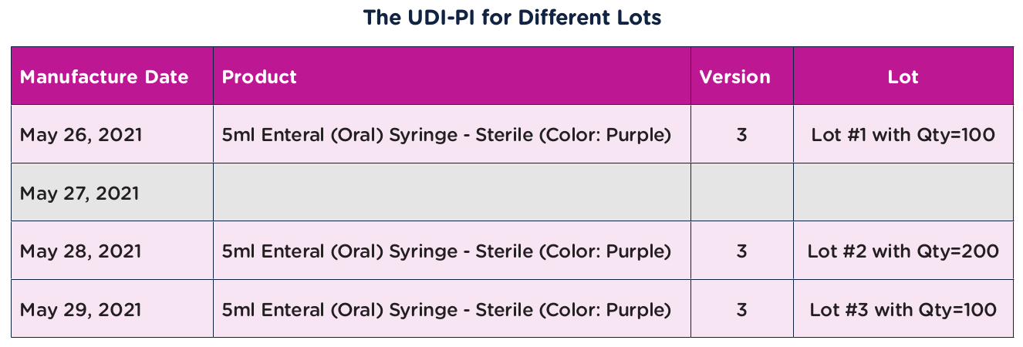Click the empty lot cell for May 27
Image resolution: width=1023 pixels, height=347 pixels.
pyautogui.click(x=903, y=193)
